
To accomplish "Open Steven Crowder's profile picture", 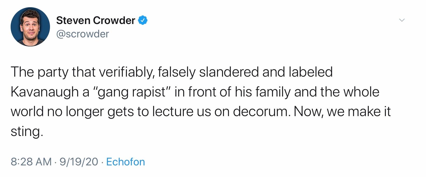I will pyautogui.click(x=30, y=27).
